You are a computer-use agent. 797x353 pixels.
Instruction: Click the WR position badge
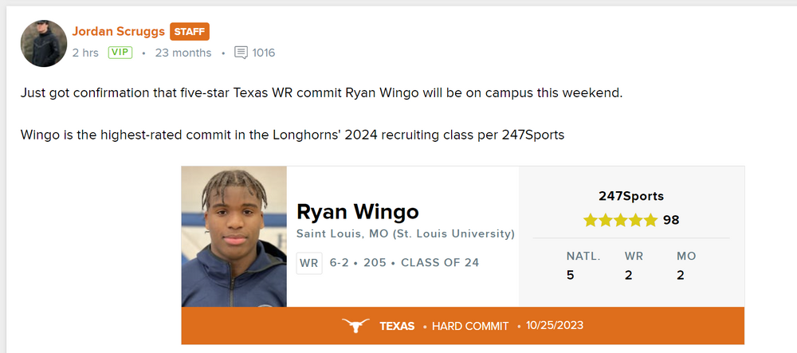pyautogui.click(x=308, y=262)
